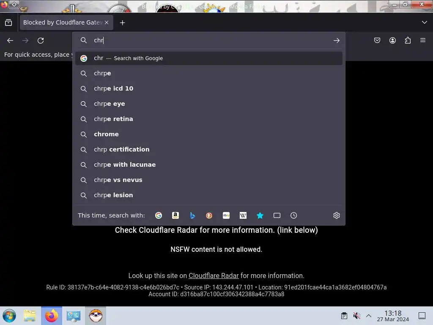Open sloth-face application in taskbar
The width and height of the screenshot is (433, 325).
click(96, 316)
